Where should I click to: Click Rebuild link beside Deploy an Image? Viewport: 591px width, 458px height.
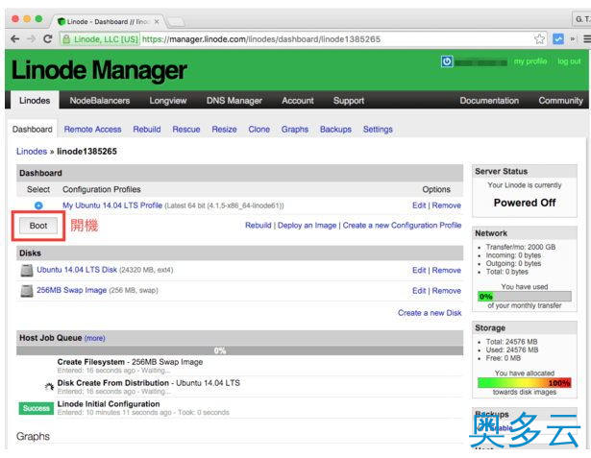(259, 226)
